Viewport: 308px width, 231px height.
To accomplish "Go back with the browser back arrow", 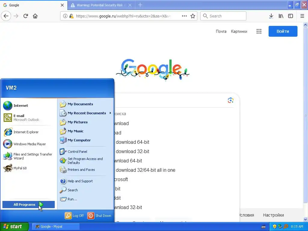I will point(6,16).
